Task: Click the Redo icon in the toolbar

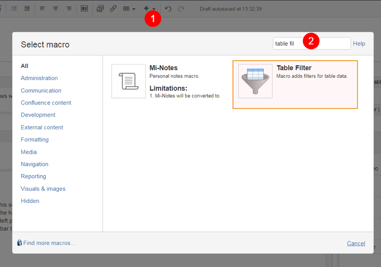Action: [x=181, y=8]
